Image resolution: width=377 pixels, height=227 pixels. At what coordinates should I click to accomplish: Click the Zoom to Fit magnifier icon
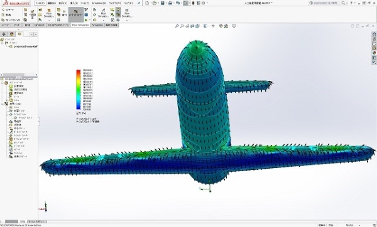click(177, 26)
